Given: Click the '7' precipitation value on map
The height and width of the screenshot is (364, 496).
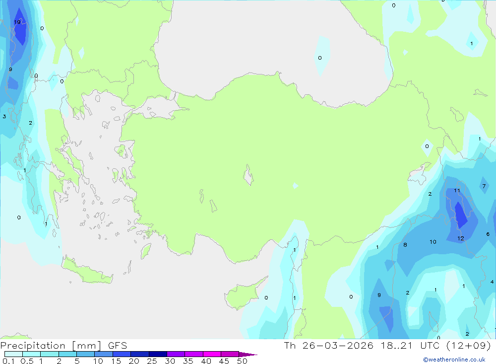Looking at the screenshot, I should click(484, 186).
